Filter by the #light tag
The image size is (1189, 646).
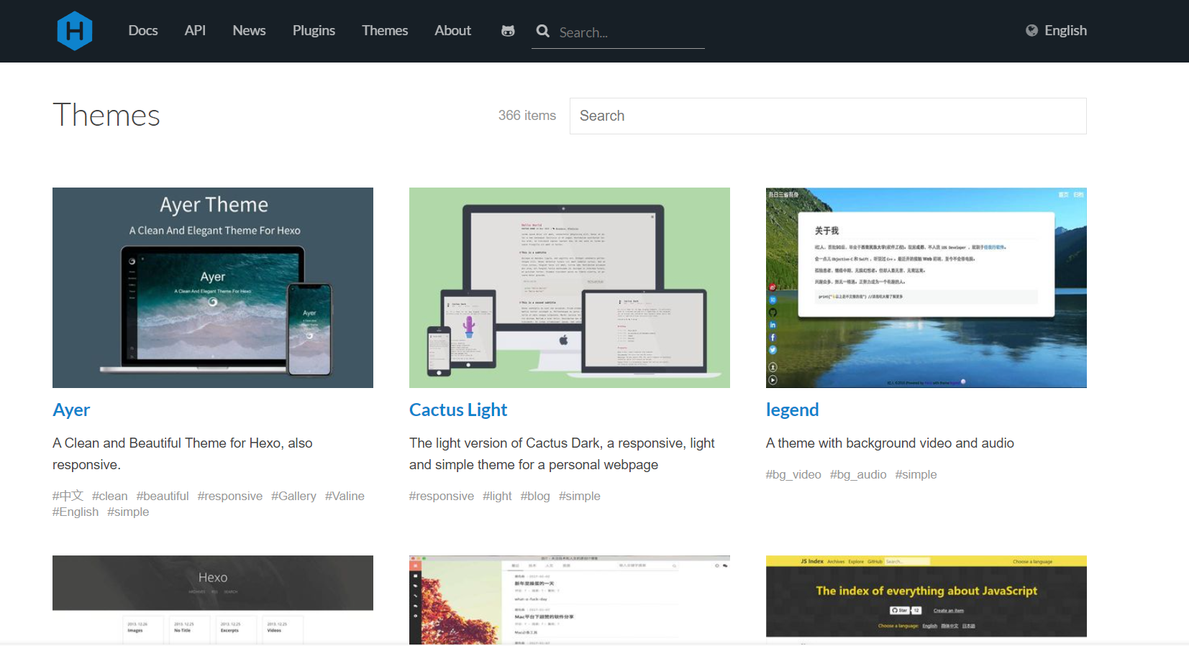coord(497,496)
